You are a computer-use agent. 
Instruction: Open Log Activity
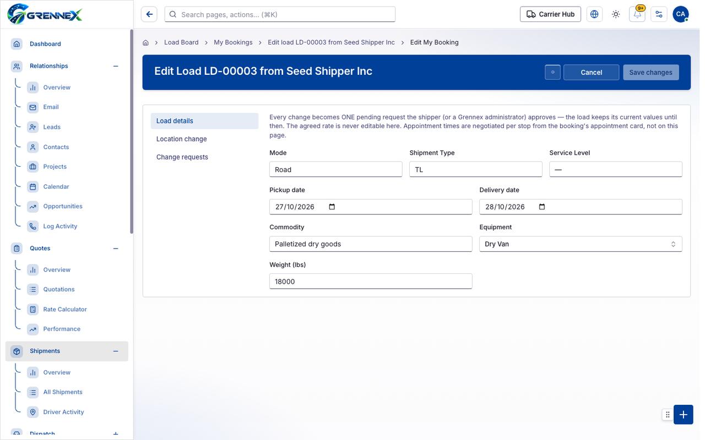pyautogui.click(x=60, y=226)
